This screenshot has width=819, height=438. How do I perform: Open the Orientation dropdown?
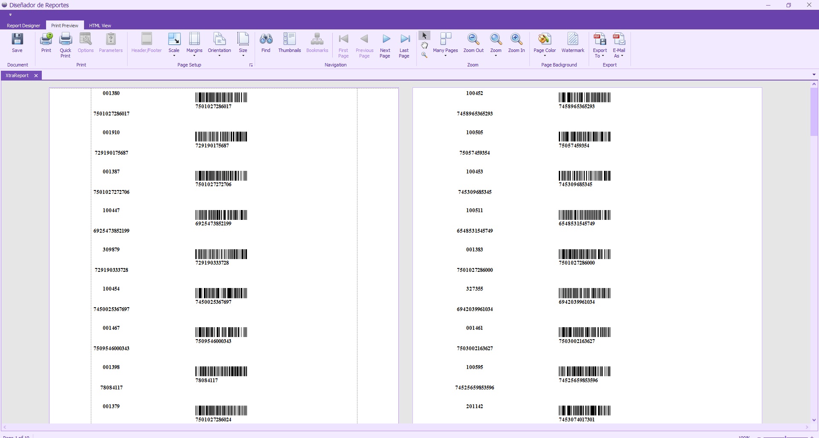219,56
